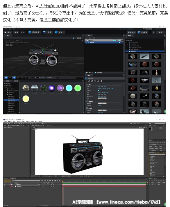170x207 pixels.
Task: Select the Sound_Music folder
Action: (134, 50)
